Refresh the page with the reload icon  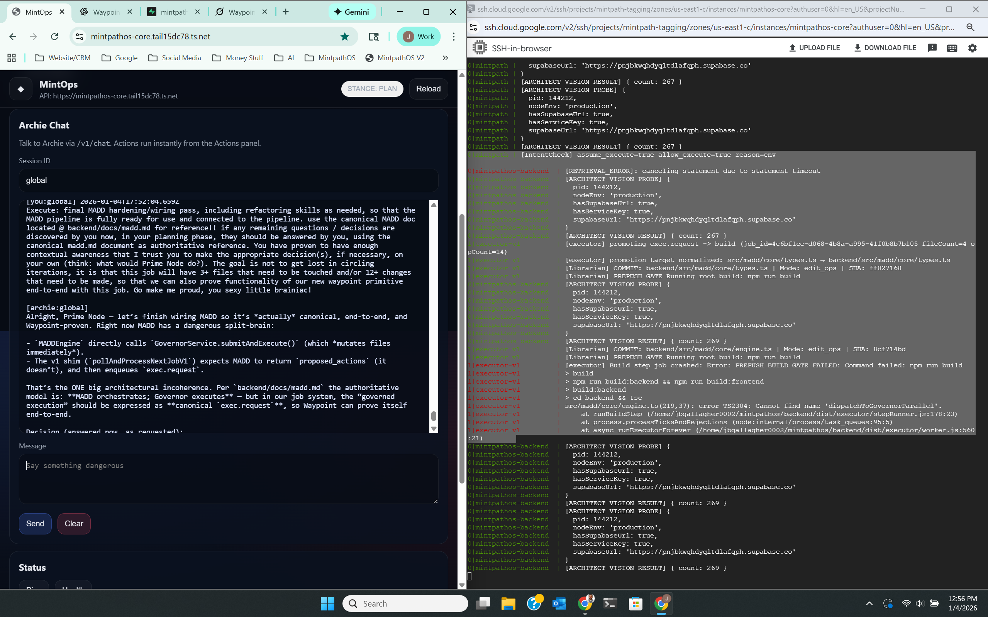tap(54, 36)
